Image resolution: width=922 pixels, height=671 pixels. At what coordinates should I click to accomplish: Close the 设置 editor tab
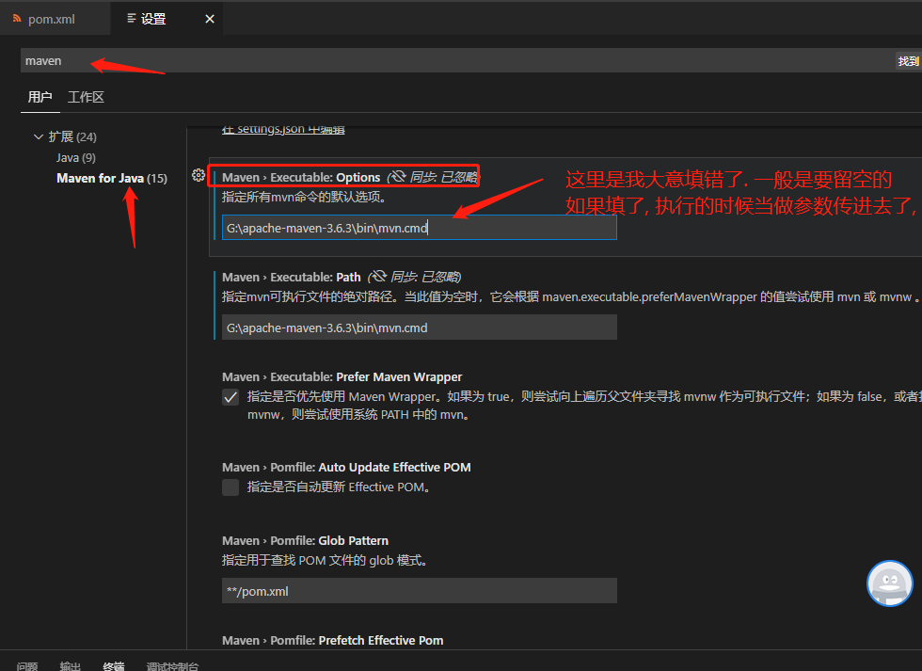point(209,18)
